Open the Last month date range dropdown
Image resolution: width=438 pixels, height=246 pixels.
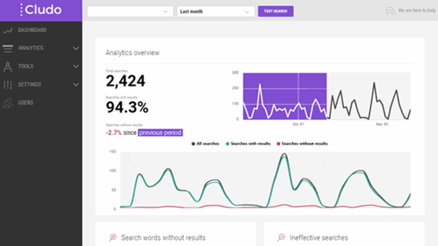pyautogui.click(x=215, y=11)
